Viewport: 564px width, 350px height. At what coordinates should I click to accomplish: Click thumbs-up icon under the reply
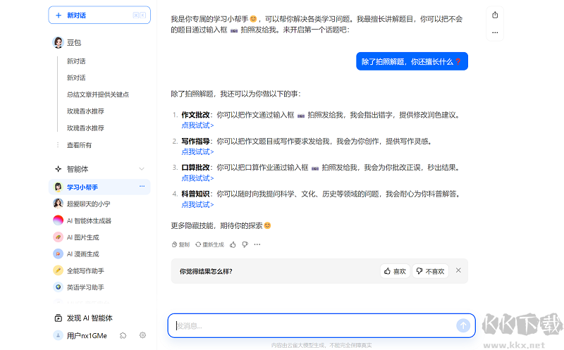coord(233,244)
